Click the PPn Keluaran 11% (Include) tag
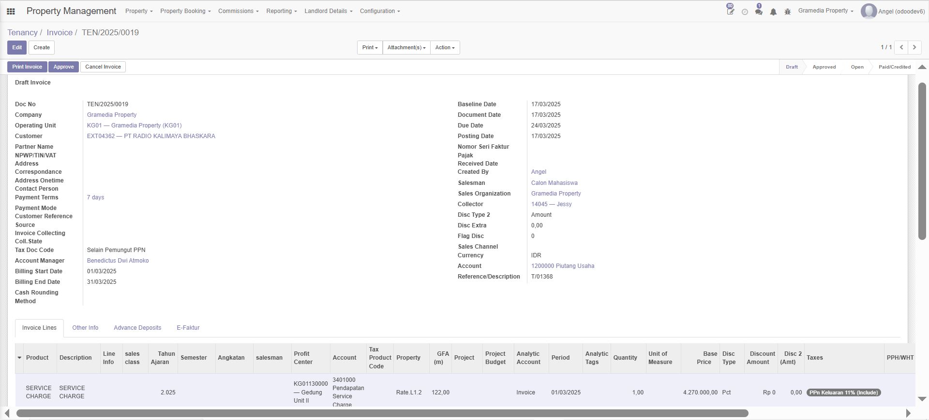This screenshot has width=929, height=420. click(x=844, y=392)
